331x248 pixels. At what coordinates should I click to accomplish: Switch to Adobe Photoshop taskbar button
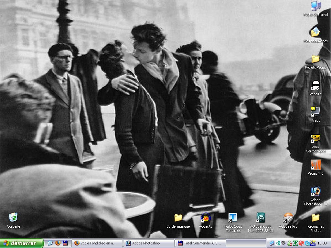coord(149,243)
